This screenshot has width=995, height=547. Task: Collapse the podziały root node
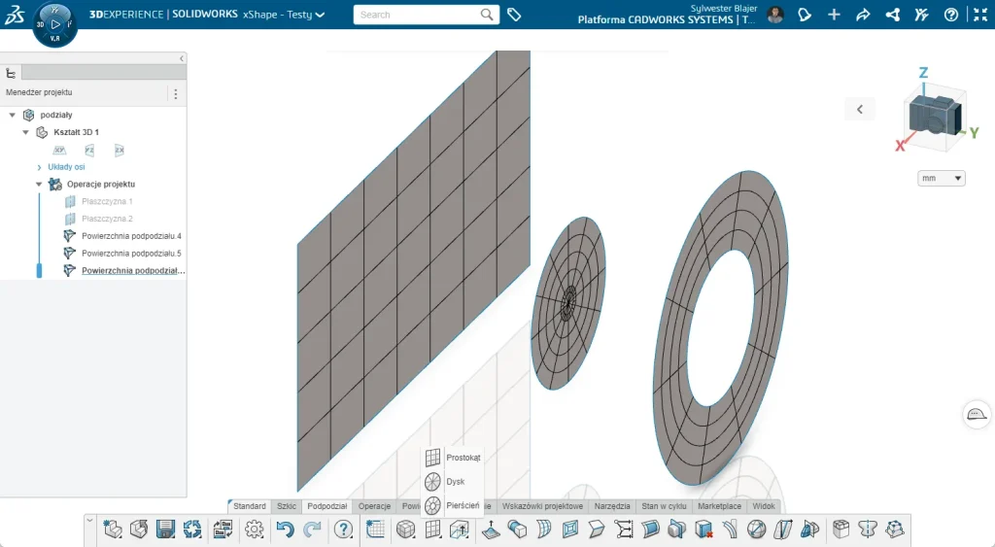coord(12,115)
